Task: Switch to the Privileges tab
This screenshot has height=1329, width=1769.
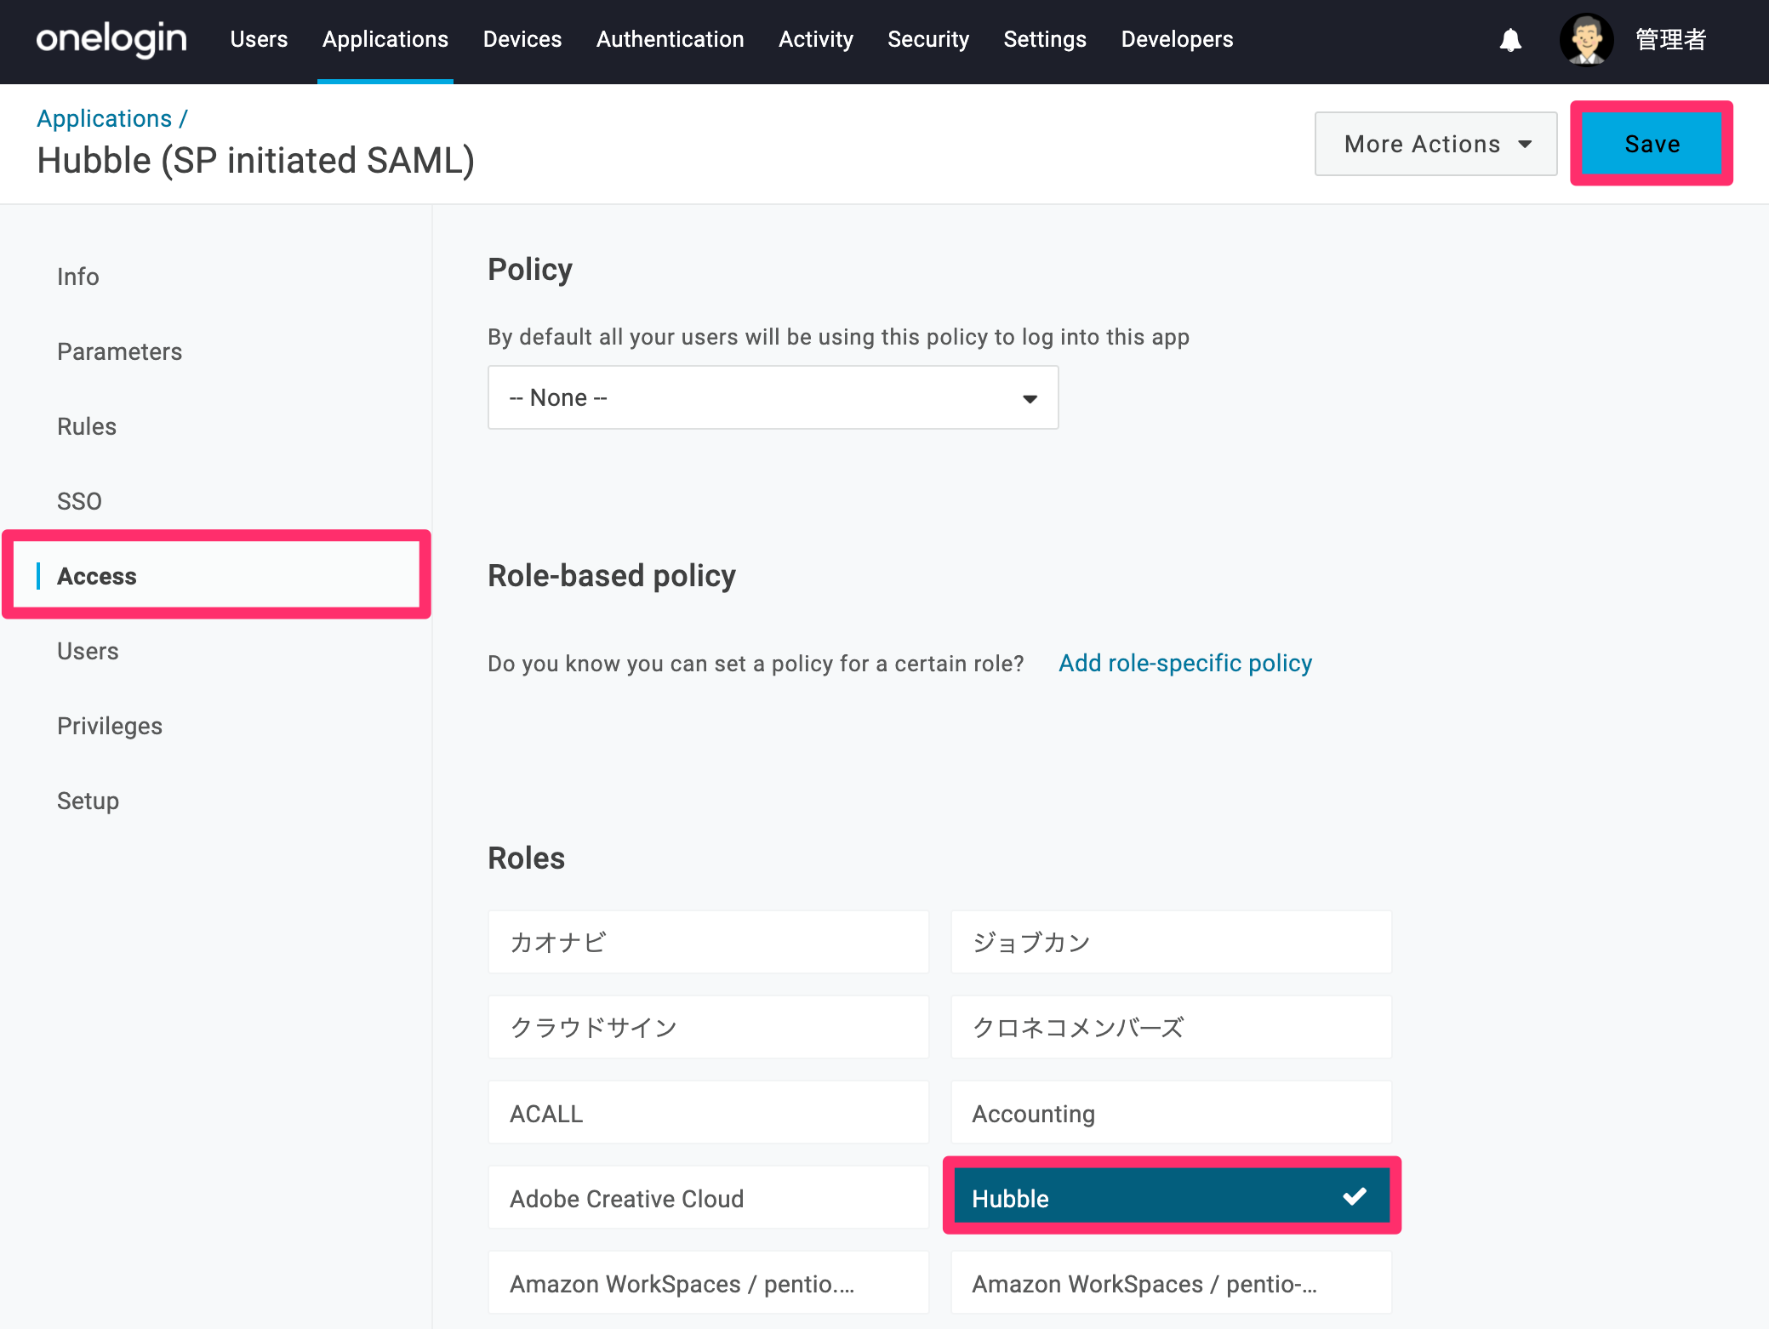Action: pyautogui.click(x=110, y=726)
